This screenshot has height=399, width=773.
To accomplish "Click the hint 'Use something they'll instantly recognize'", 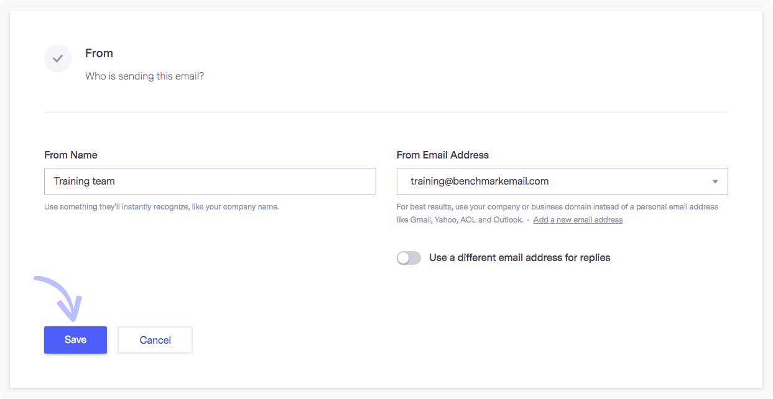I will pyautogui.click(x=162, y=207).
